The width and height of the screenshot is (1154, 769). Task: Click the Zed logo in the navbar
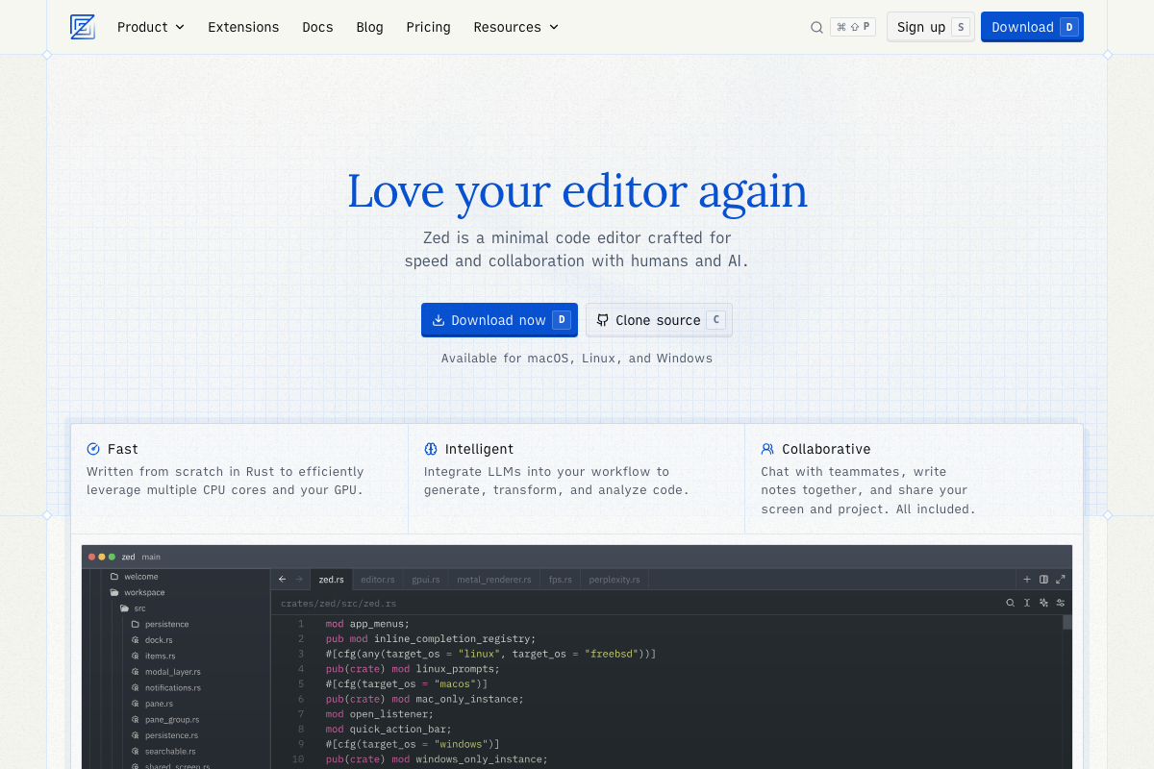[x=83, y=27]
